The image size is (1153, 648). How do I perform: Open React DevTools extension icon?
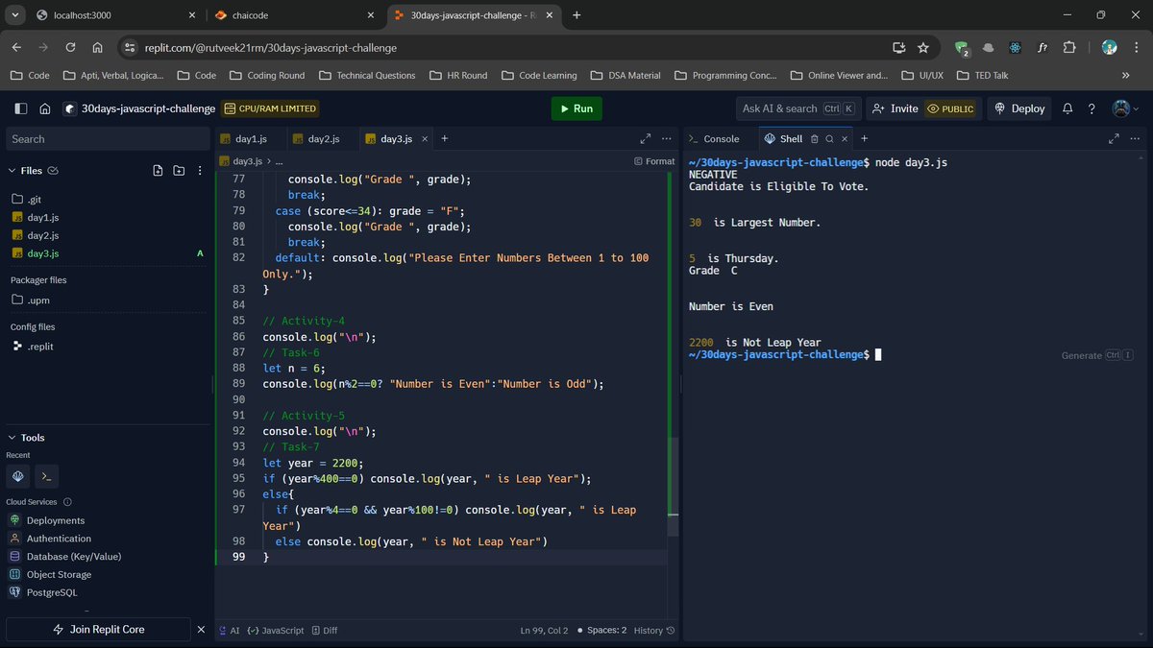click(1015, 47)
